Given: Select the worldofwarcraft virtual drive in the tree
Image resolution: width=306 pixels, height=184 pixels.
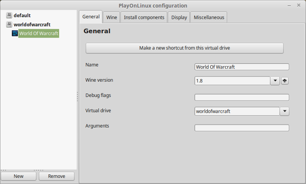Looking at the screenshot, I should pos(32,24).
